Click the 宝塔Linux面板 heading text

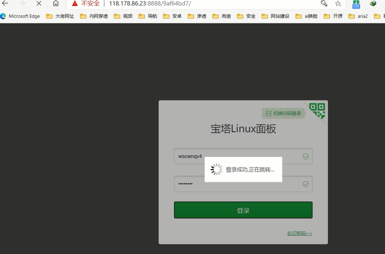pyautogui.click(x=243, y=129)
